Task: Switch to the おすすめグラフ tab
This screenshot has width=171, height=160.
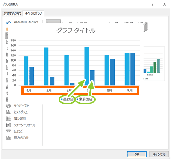Action: [x=12, y=14]
